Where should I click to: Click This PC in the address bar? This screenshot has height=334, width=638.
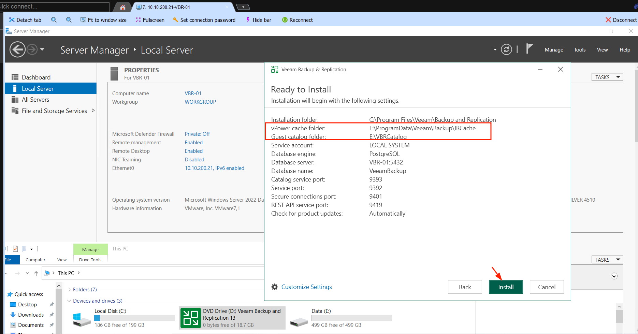point(66,273)
